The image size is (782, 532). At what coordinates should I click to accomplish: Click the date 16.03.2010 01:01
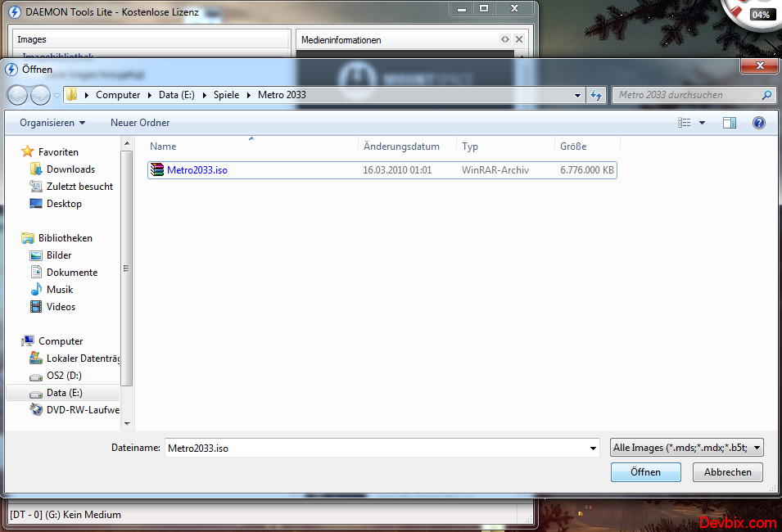pos(397,170)
